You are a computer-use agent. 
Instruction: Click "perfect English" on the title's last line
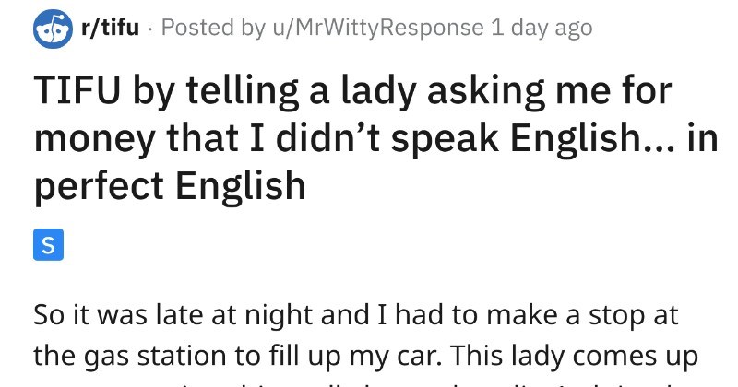click(x=170, y=184)
